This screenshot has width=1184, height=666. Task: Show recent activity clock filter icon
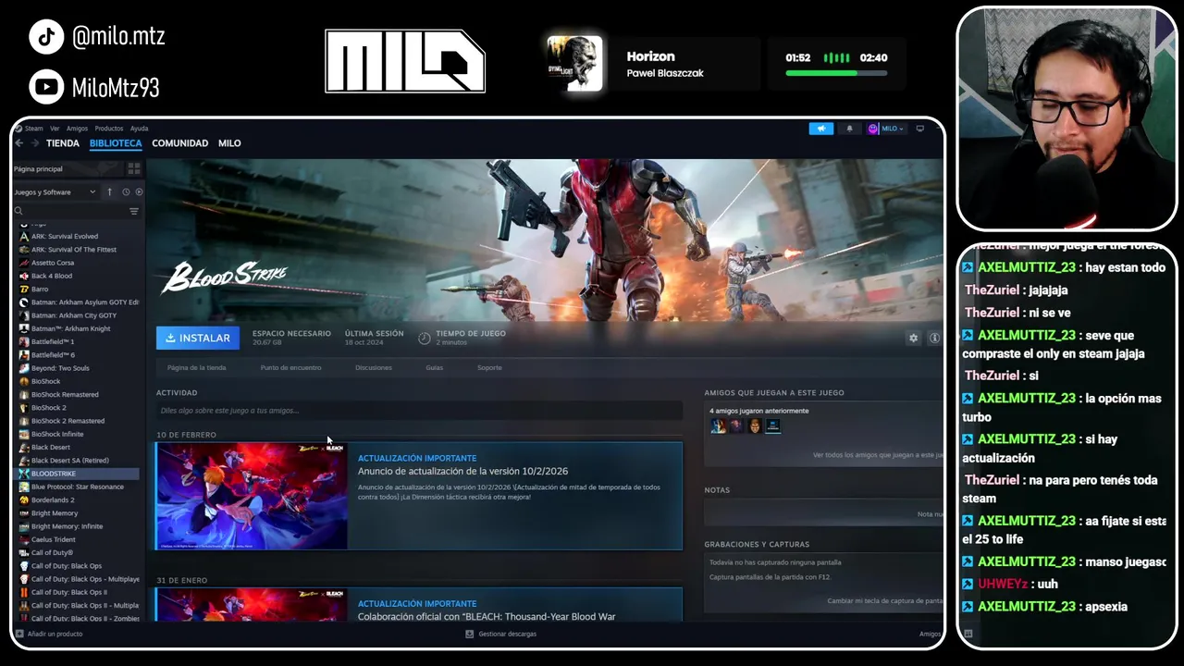pyautogui.click(x=126, y=191)
